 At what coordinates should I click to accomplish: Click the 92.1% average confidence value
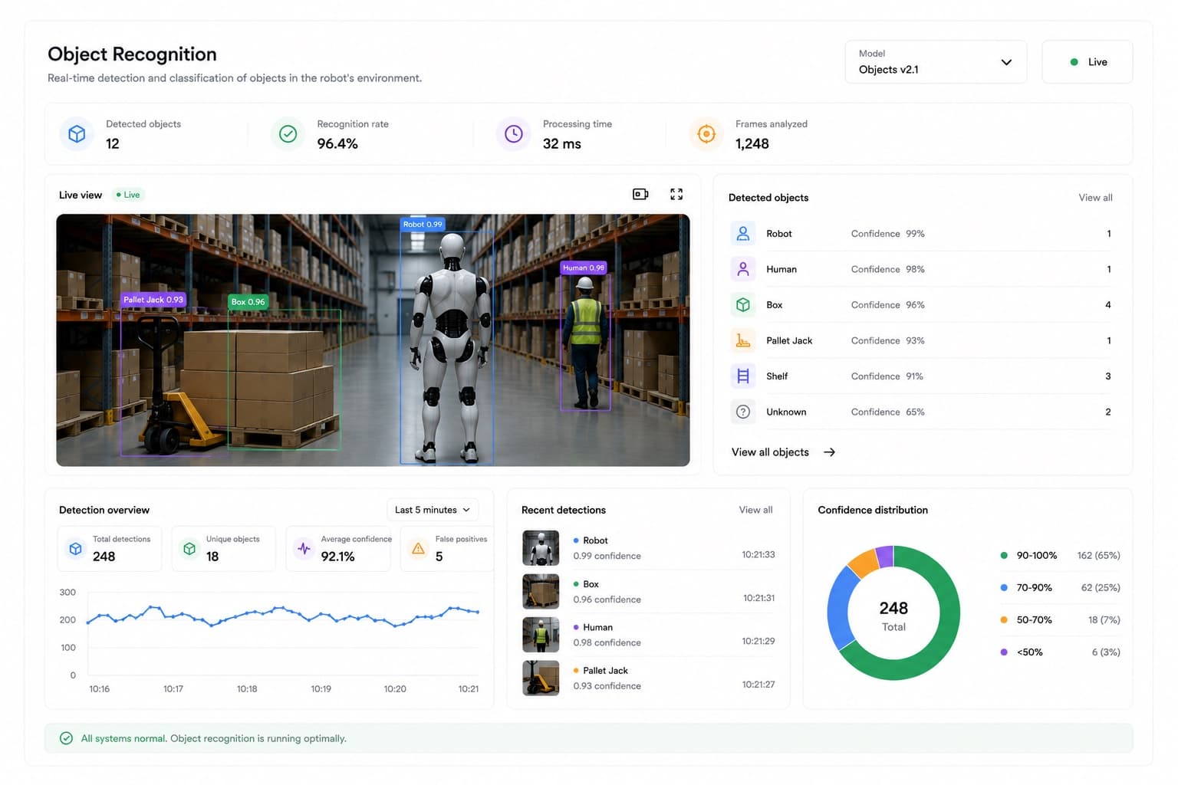(x=337, y=557)
